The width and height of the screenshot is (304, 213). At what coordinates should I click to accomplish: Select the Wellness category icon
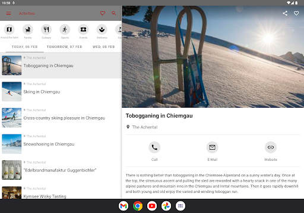pos(102,30)
